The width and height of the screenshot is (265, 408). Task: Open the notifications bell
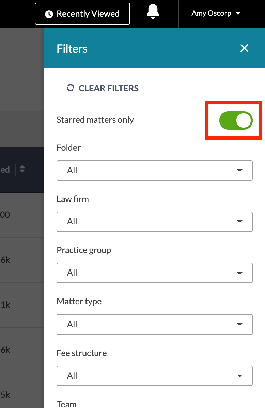coord(153,12)
